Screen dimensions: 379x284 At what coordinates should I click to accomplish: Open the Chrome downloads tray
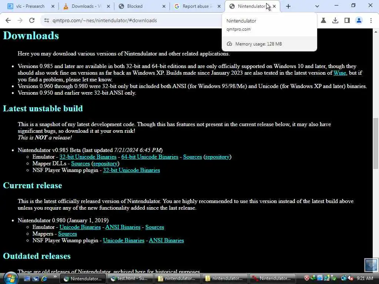(x=335, y=21)
